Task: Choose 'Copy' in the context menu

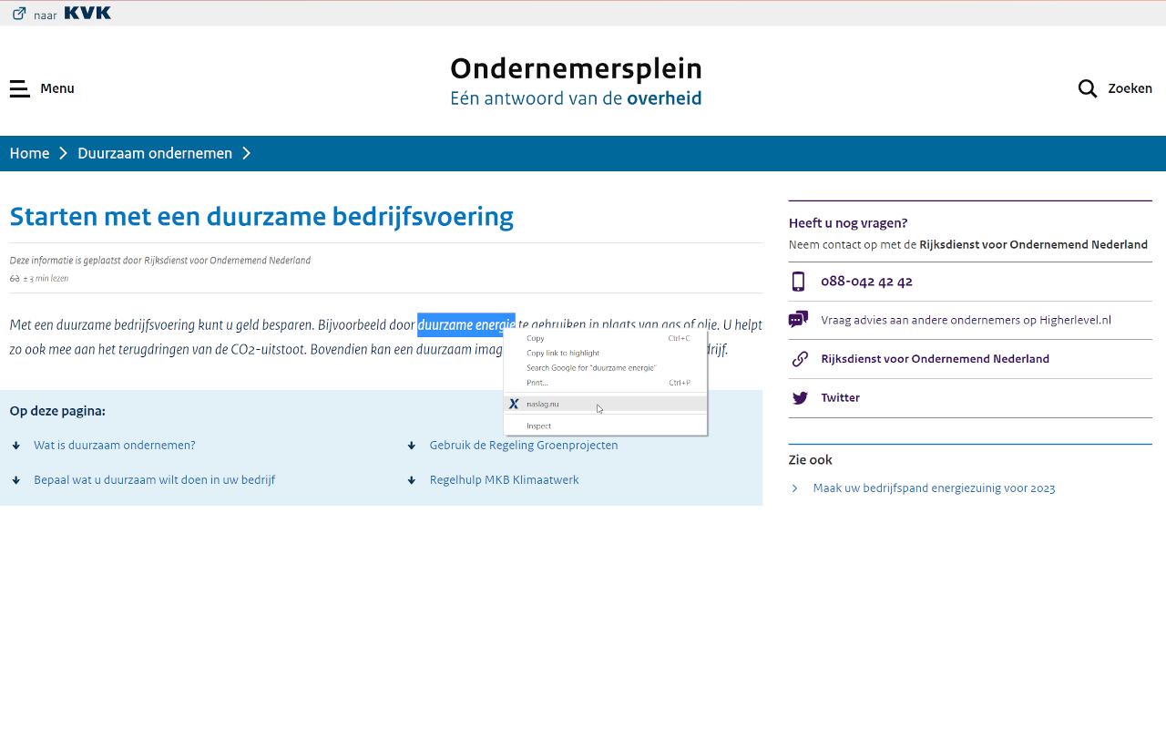Action: tap(605, 338)
